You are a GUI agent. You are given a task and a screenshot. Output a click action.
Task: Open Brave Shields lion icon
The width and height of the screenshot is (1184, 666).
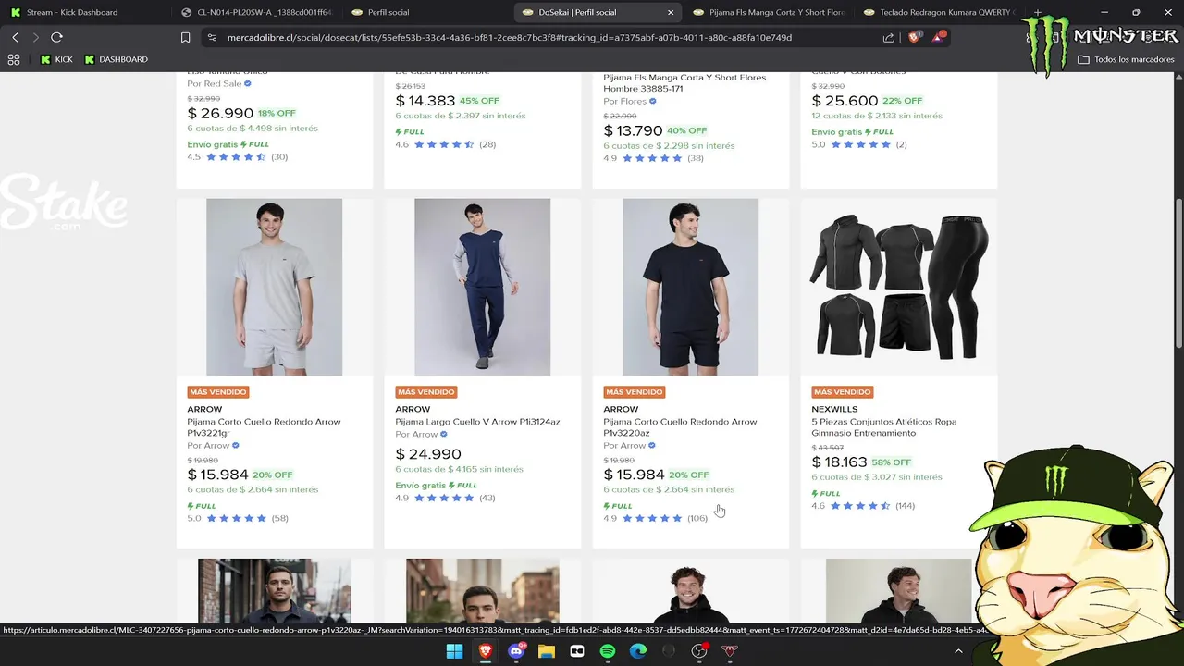click(914, 37)
